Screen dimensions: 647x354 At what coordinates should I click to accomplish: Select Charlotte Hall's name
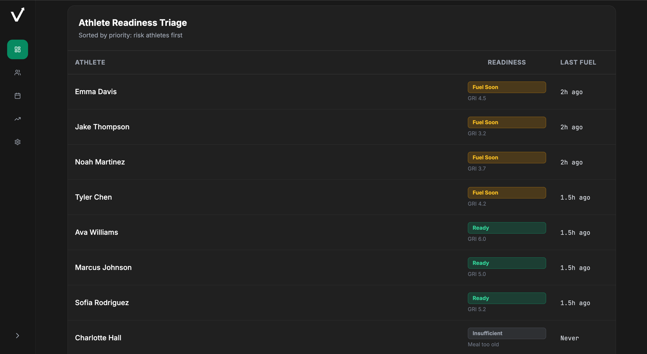tap(98, 338)
